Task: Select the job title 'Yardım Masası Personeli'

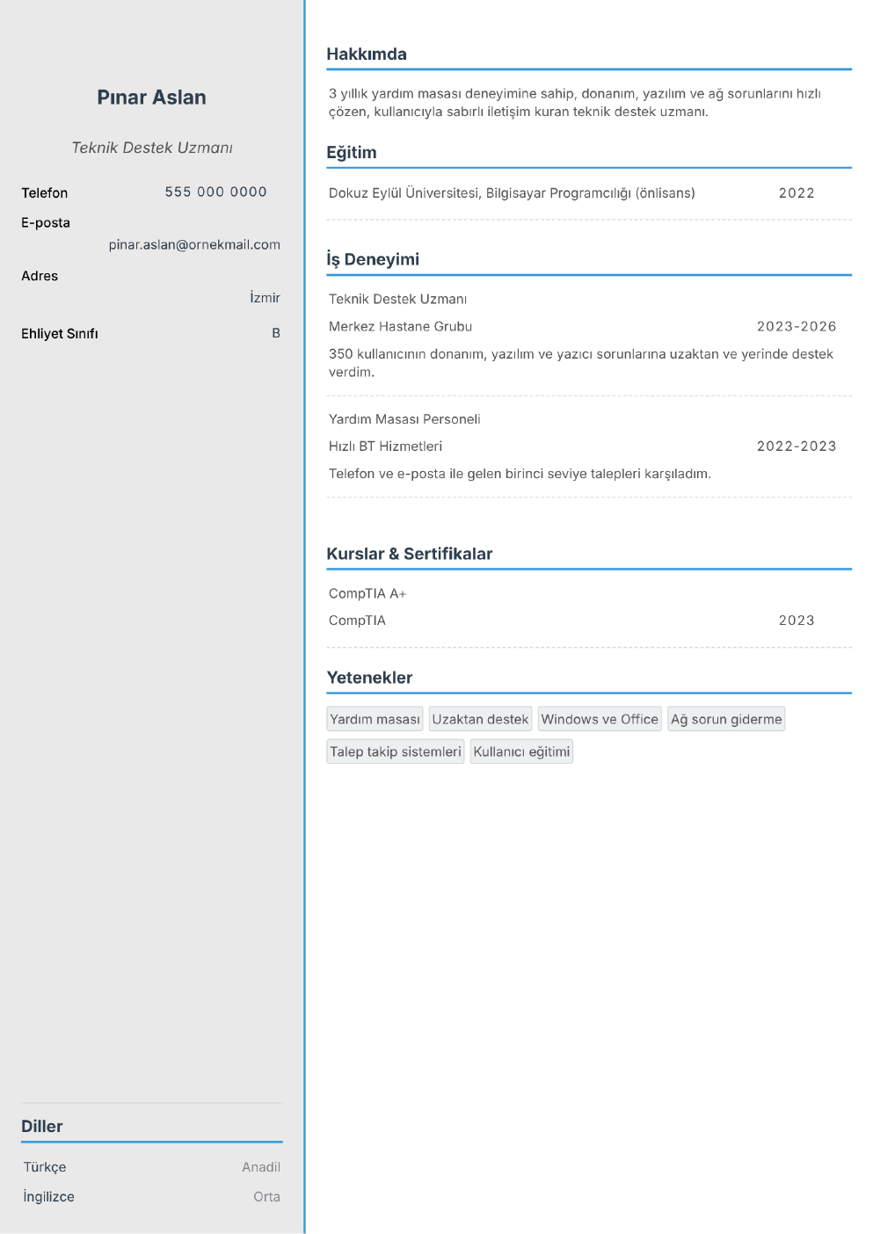Action: coord(404,419)
